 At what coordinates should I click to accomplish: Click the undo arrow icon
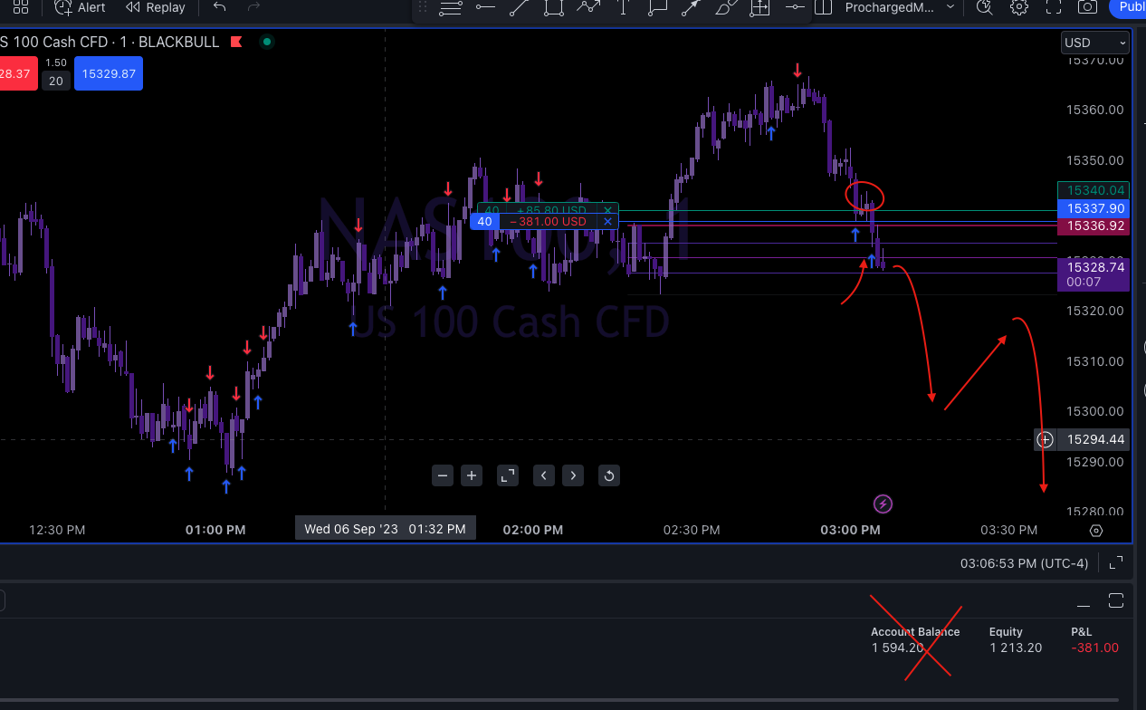[x=219, y=7]
